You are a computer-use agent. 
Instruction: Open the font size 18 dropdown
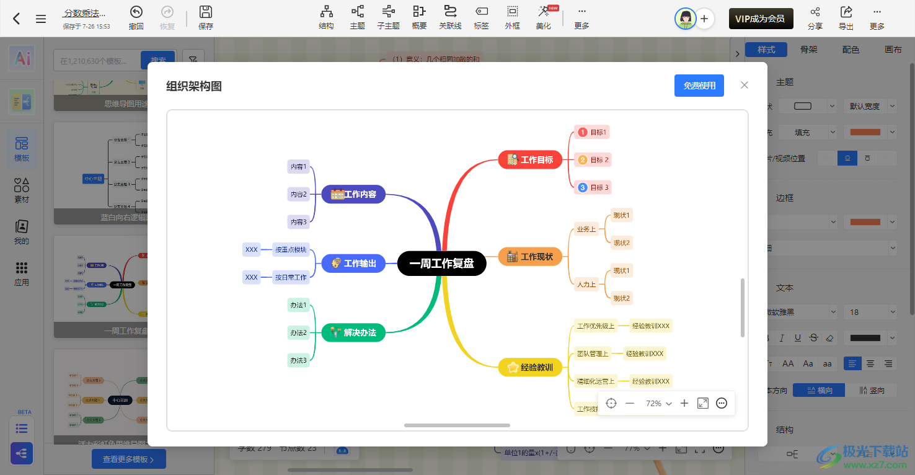870,312
